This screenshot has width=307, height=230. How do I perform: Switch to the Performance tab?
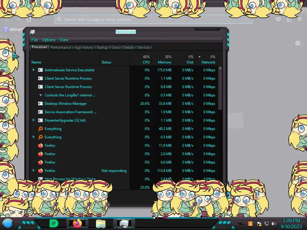click(61, 48)
